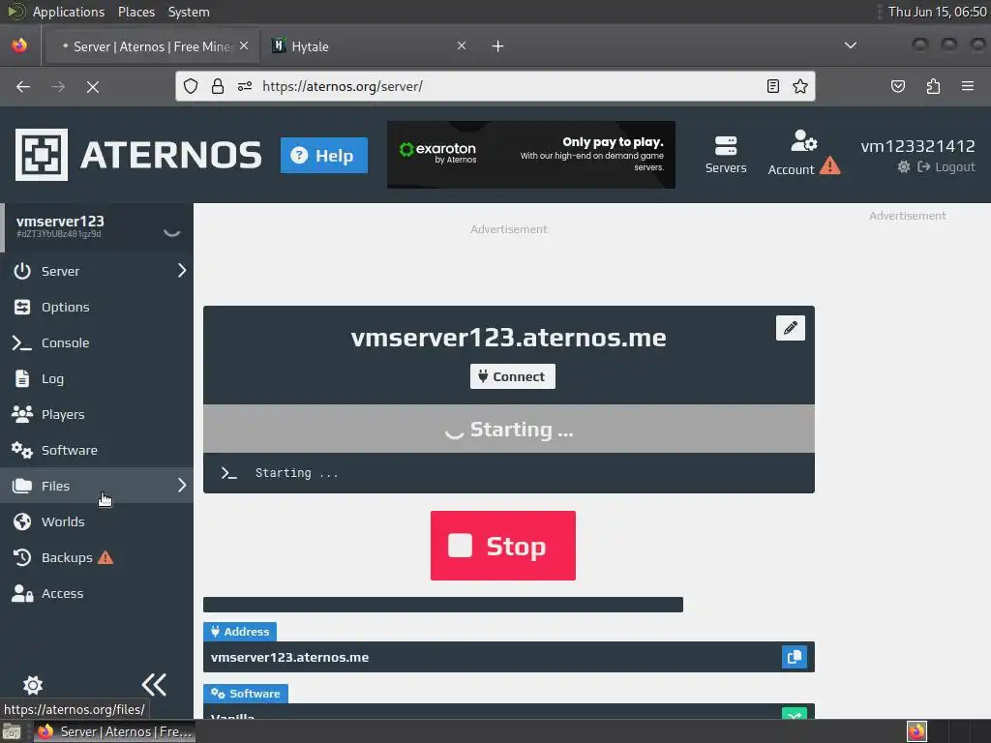Click the Account warning triangle icon
Image resolution: width=991 pixels, height=743 pixels.
[x=829, y=166]
